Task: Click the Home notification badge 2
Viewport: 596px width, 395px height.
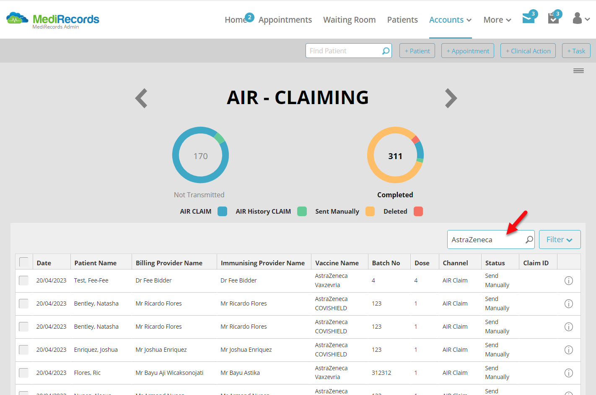Action: 249,17
